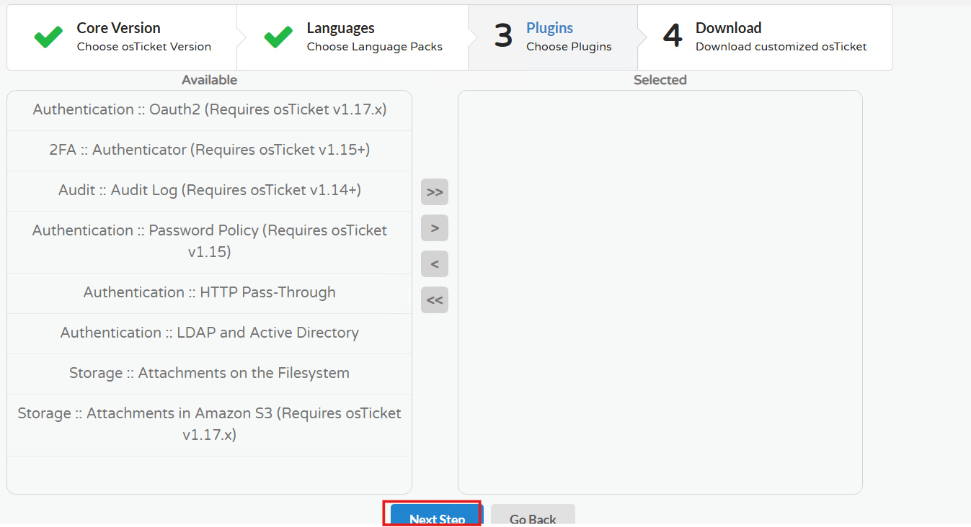Open the Core Version wizard step
This screenshot has width=971, height=527.
(122, 37)
